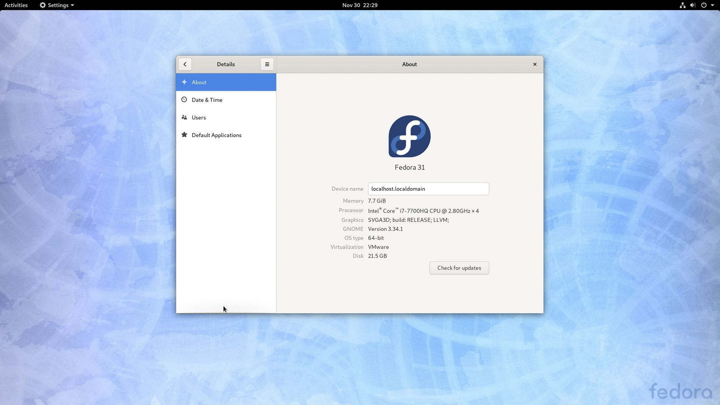This screenshot has width=720, height=405.
Task: Open the network status icon in top bar
Action: [683, 5]
